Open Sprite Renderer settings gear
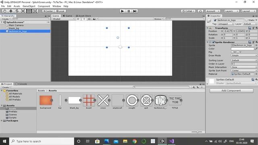258x145 pixels. pos(256,42)
